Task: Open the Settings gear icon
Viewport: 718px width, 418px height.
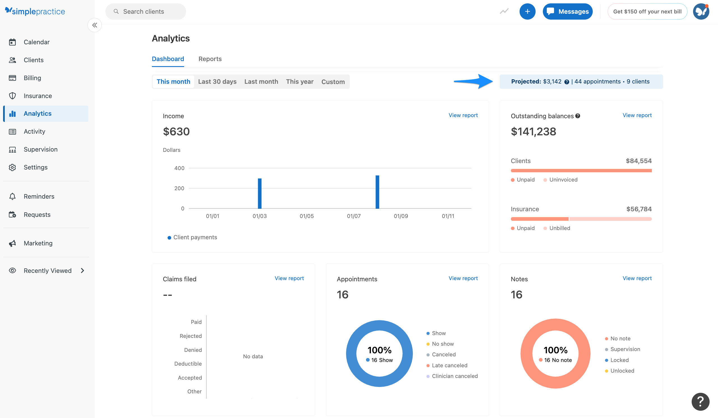Action: 13,167
